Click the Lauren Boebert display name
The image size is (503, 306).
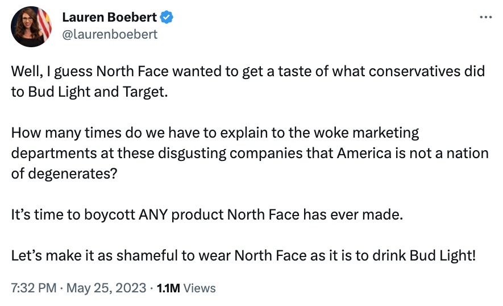110,18
